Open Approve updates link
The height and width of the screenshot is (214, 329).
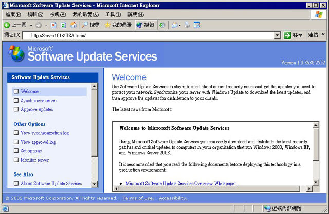click(36, 109)
